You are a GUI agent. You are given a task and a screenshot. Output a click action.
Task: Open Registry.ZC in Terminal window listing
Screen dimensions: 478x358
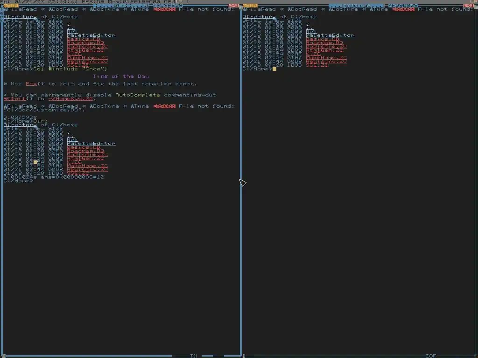click(326, 62)
